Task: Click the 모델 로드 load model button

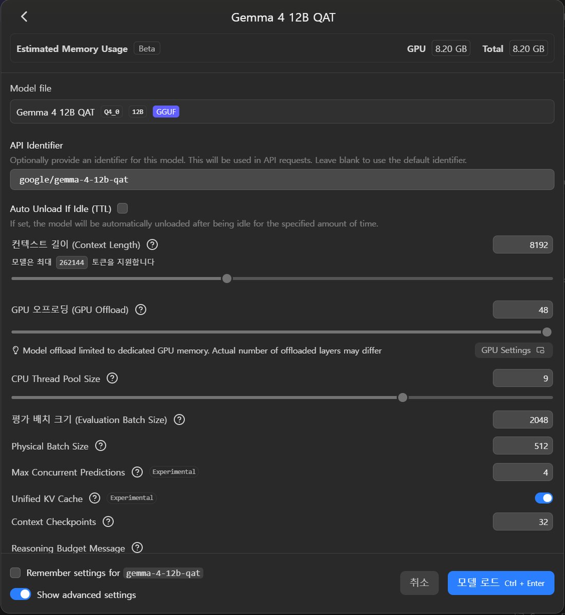Action: 501,583
